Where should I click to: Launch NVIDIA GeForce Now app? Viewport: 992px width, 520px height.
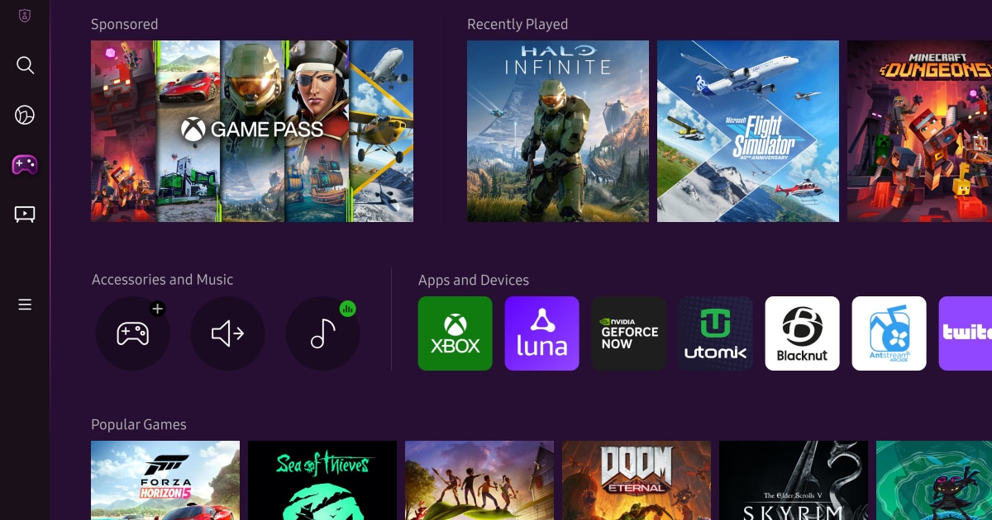click(628, 333)
